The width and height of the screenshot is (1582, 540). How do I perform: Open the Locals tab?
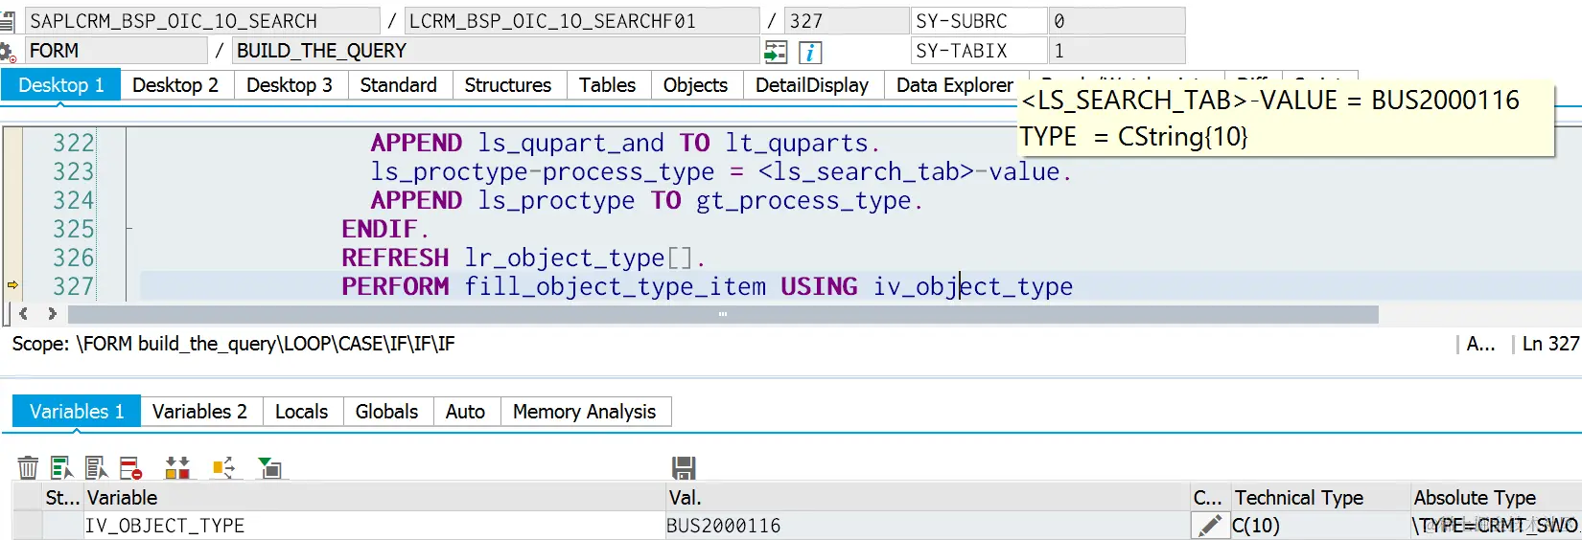pyautogui.click(x=302, y=412)
